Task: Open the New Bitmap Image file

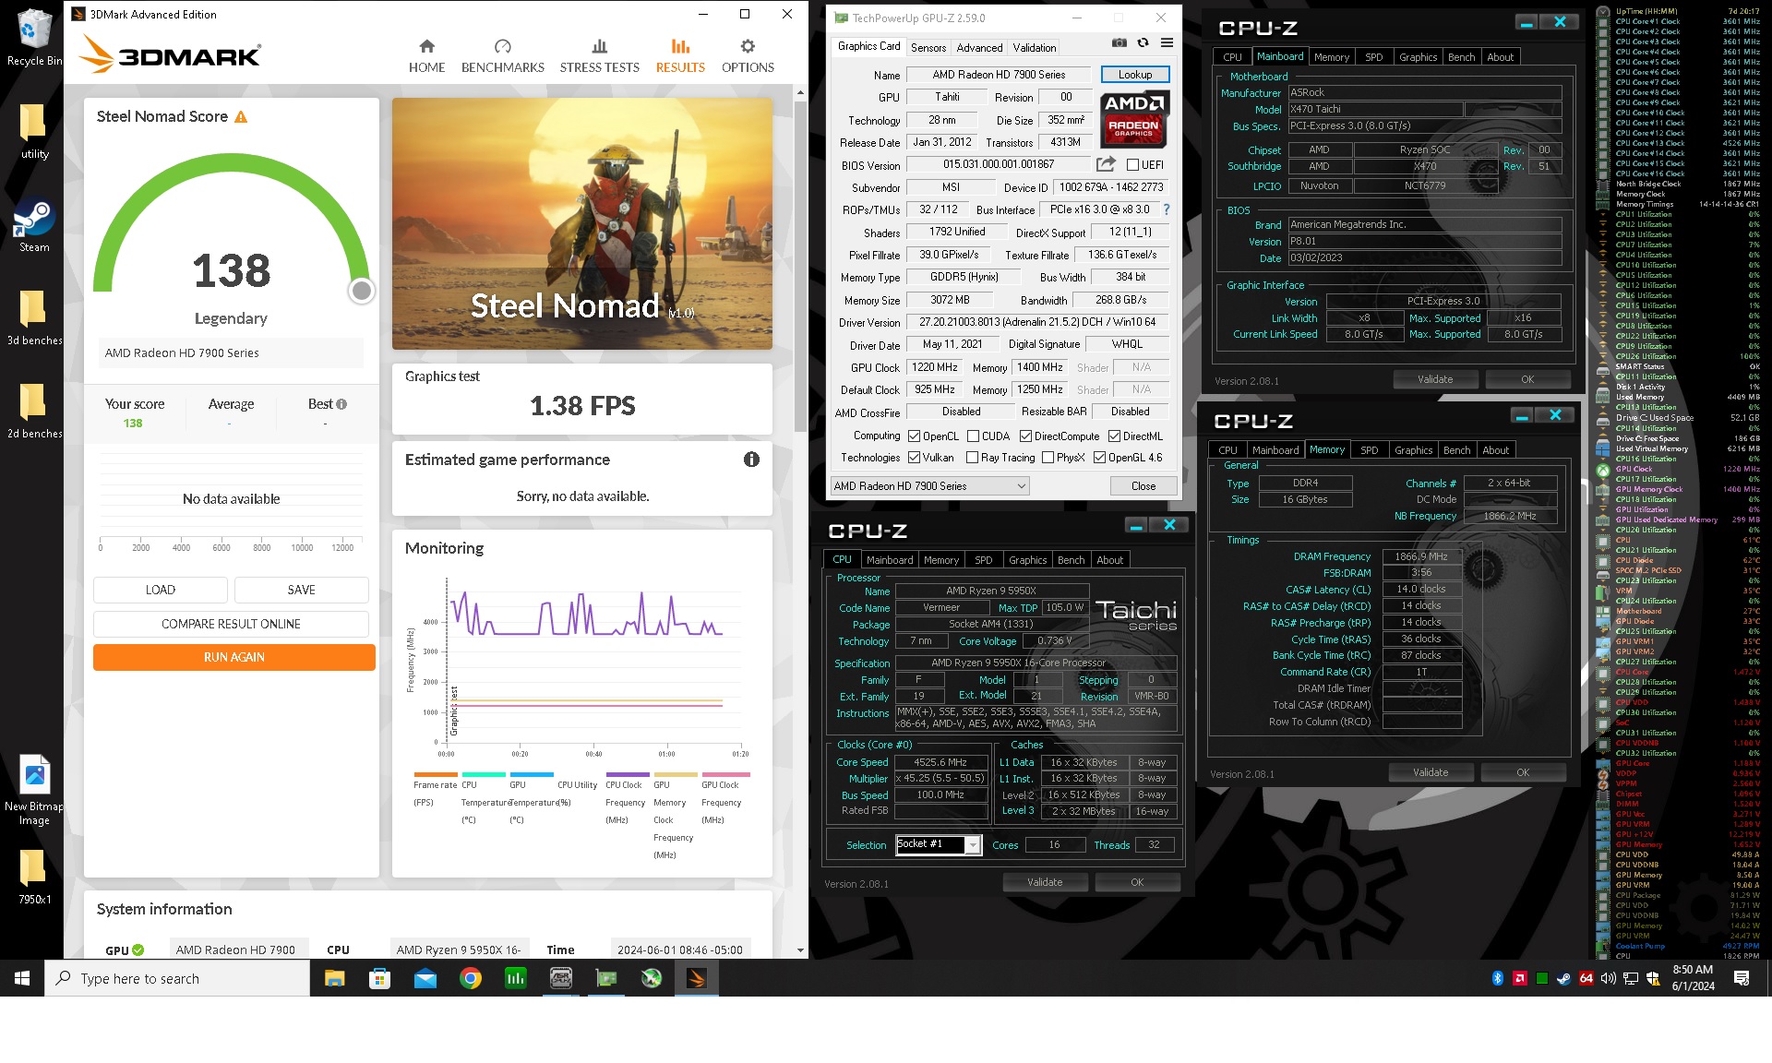Action: coord(34,790)
